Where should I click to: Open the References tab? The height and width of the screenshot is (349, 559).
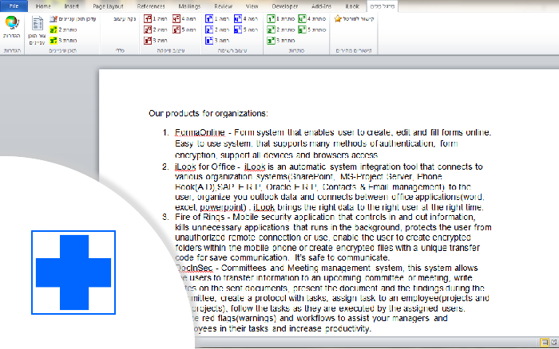point(151,6)
